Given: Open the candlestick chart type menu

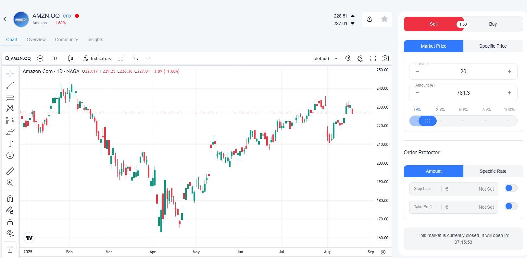Looking at the screenshot, I should (70, 58).
